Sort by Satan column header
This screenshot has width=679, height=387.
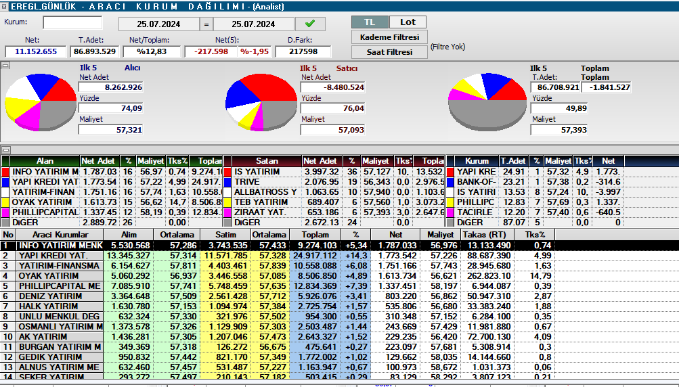[267, 161]
